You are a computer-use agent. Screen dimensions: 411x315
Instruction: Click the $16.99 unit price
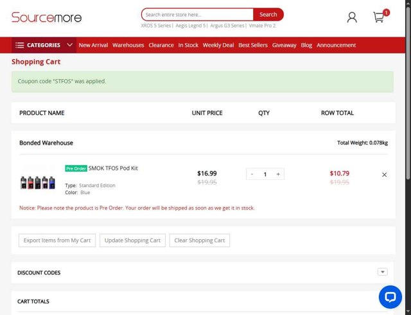click(x=207, y=174)
